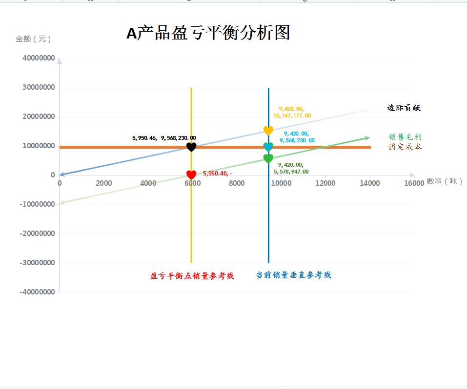The width and height of the screenshot is (467, 389).
Task: Click the gray arrowhead at the end of the x-axis
Action: click(x=413, y=175)
